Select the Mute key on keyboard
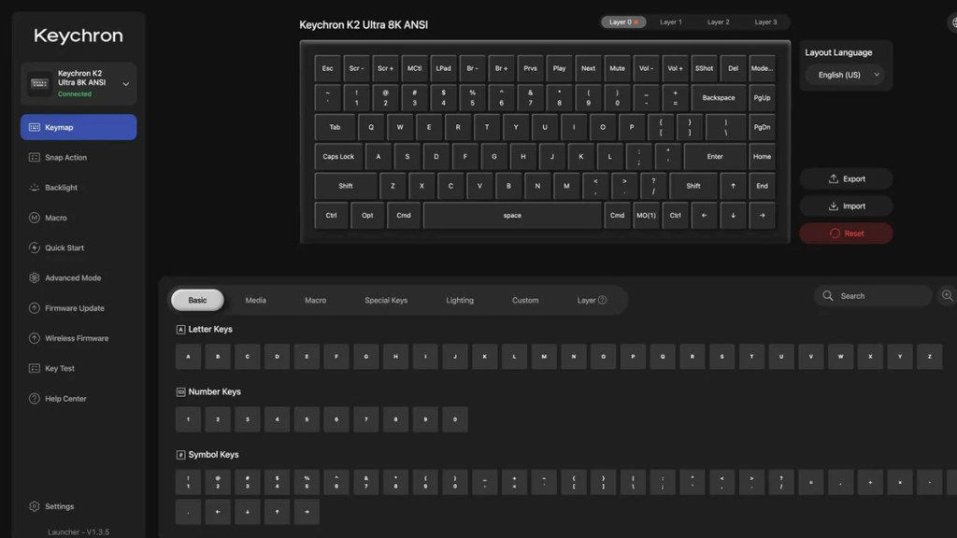Screen dimensions: 957x538 tap(617, 68)
